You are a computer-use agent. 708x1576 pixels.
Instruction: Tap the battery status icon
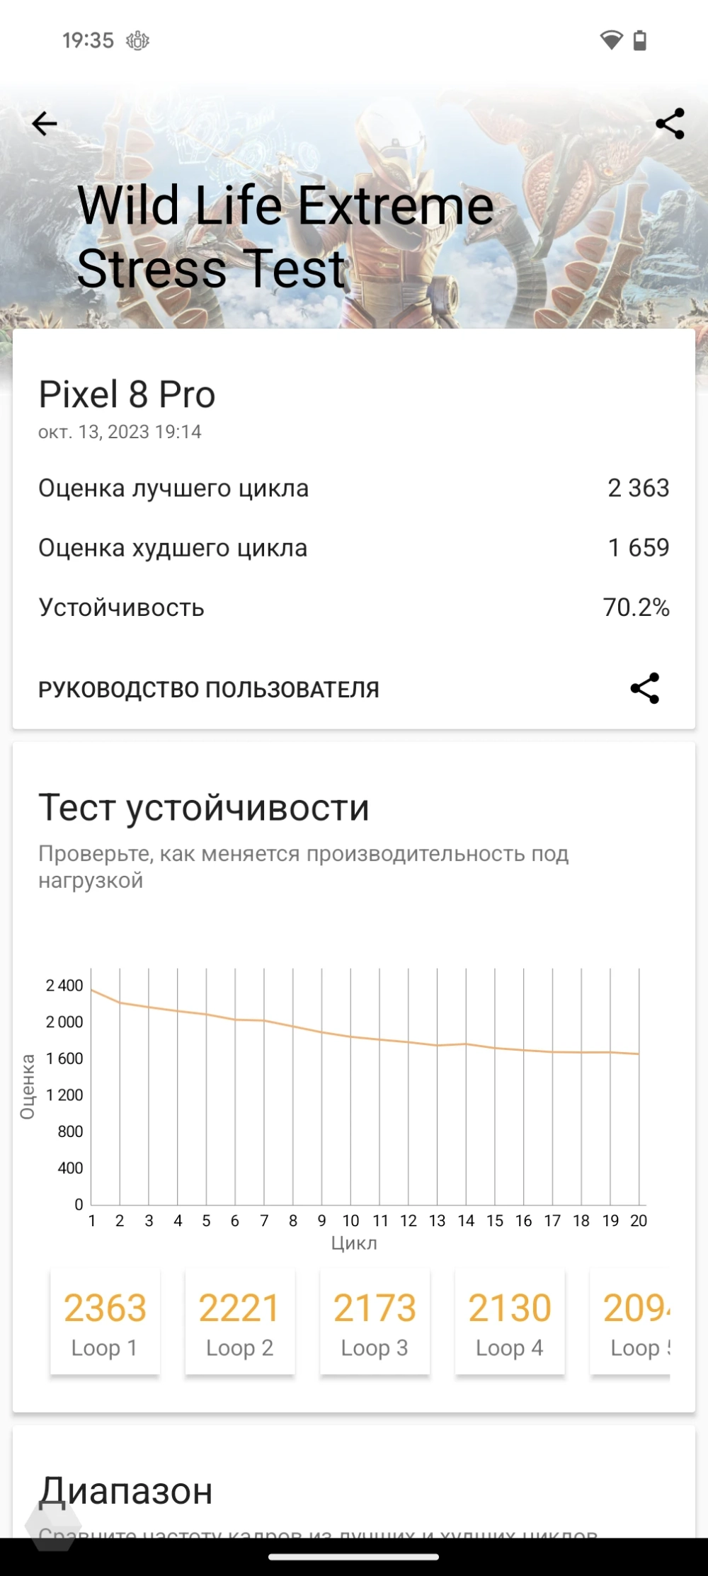pyautogui.click(x=640, y=40)
